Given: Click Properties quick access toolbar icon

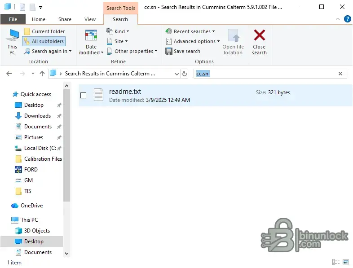Looking at the screenshot, I should 22,7.
